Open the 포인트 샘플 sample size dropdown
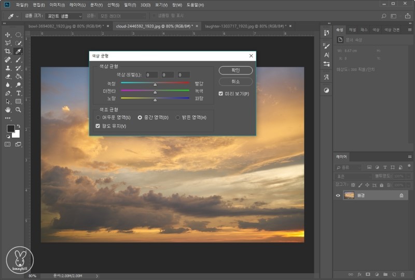The image size is (415, 280). [63, 16]
